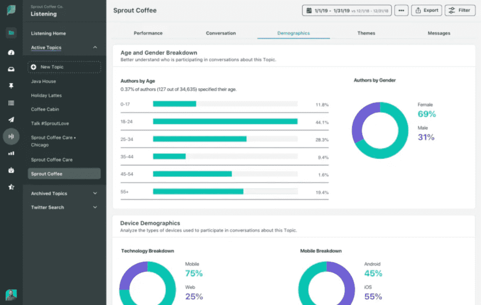Image resolution: width=481 pixels, height=305 pixels.
Task: Click the Sprout Social leaf logo
Action: tap(11, 10)
